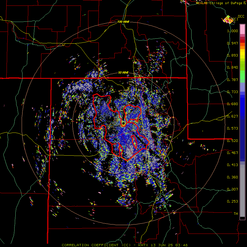Click the 0.253 scale value
The image size is (247, 247).
[x=232, y=201]
